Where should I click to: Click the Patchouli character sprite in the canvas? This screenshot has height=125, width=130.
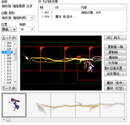click(91, 67)
